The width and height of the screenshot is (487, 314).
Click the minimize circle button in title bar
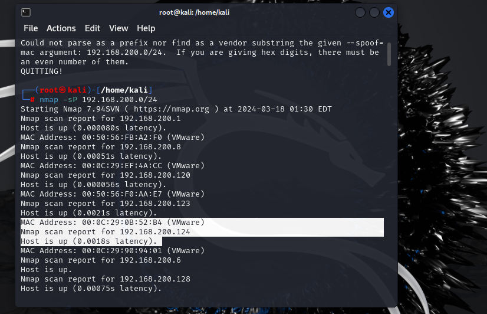[x=360, y=12]
